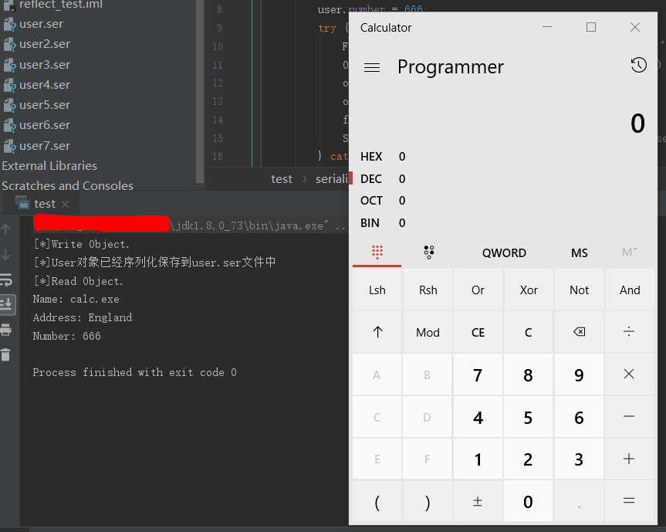Select user3.ser in the project tree
This screenshot has height=532, width=666.
(45, 65)
